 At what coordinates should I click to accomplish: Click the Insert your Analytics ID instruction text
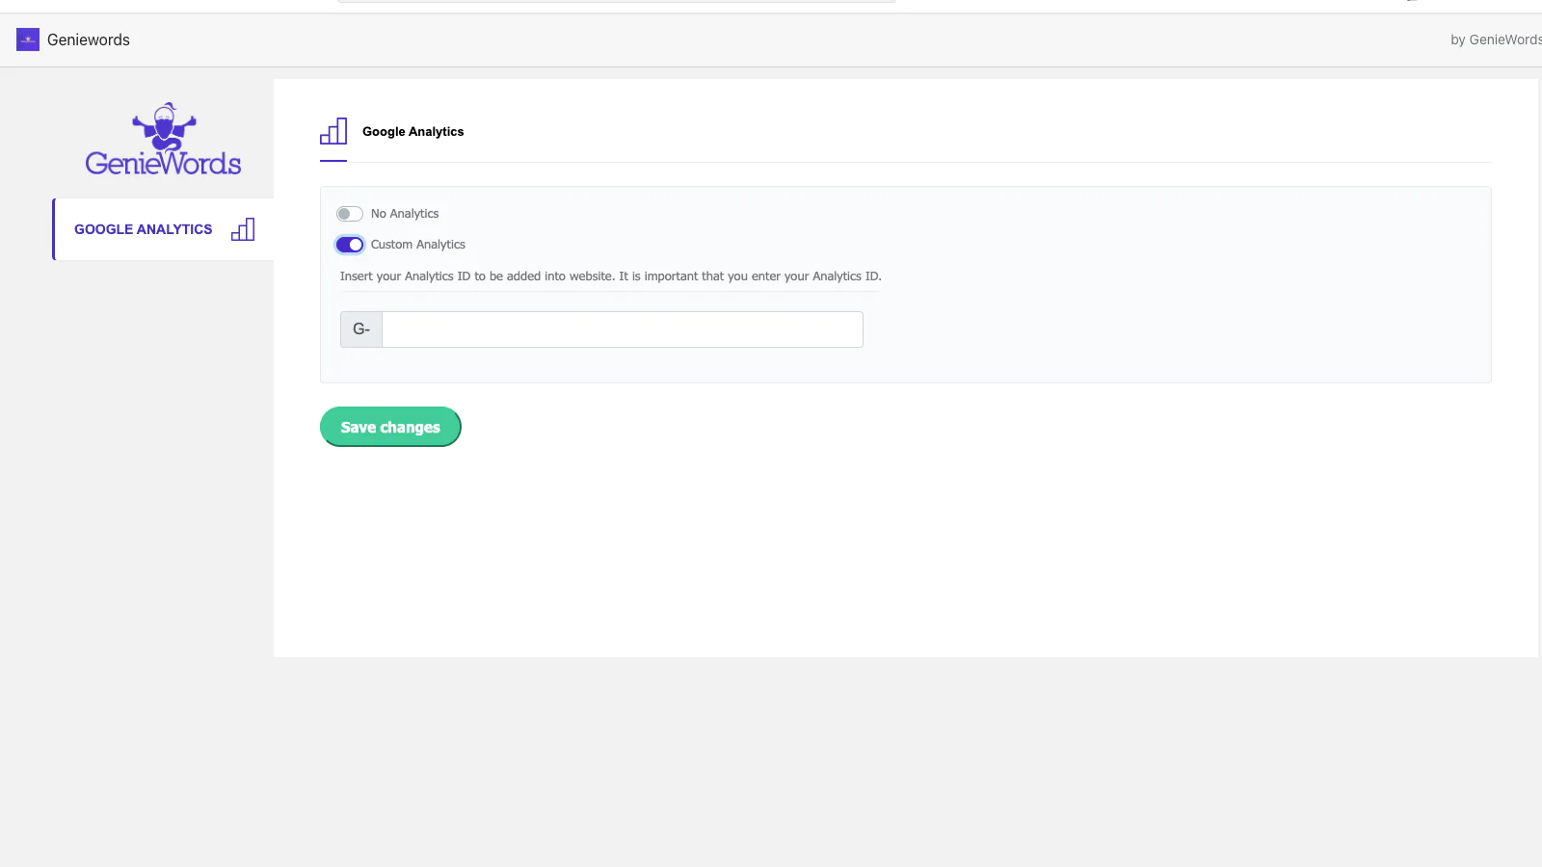tap(611, 276)
